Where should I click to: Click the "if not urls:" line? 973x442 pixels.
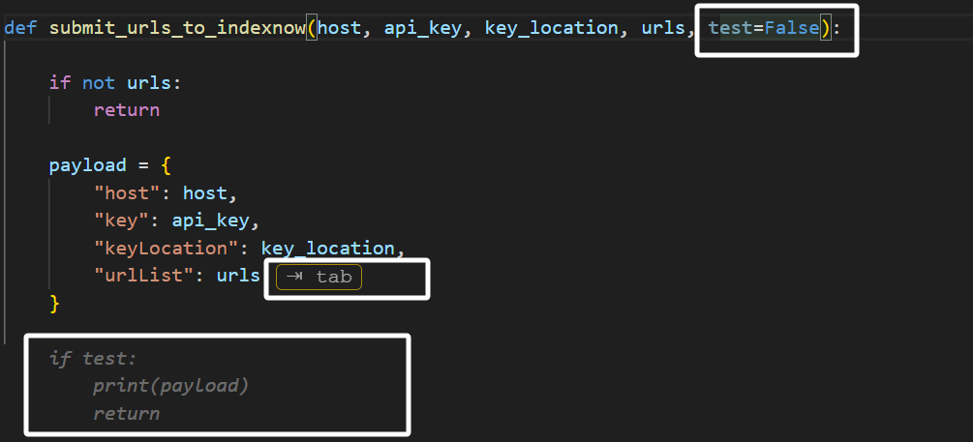[x=115, y=83]
